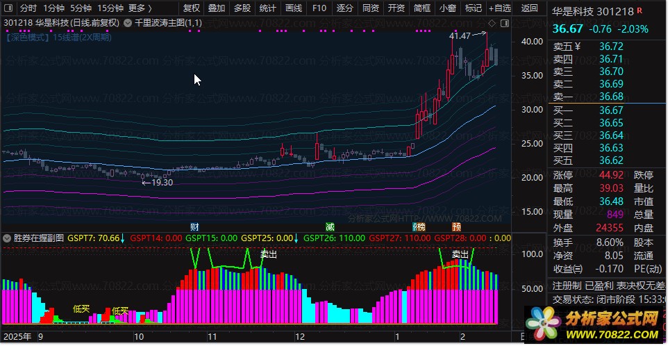
Task: Click the 15线谱(2X周期) label
Action: 82,38
